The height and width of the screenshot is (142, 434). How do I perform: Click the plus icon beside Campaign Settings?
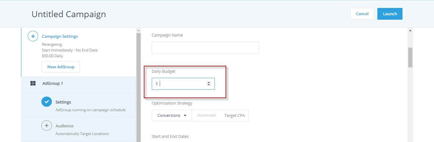[x=33, y=36]
